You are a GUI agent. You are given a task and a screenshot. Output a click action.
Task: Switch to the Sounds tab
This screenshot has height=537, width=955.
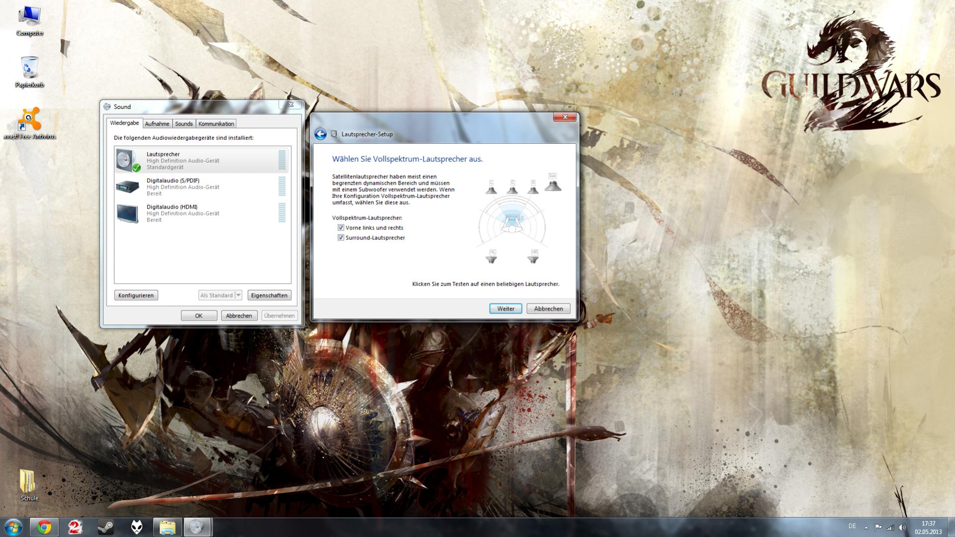point(184,124)
